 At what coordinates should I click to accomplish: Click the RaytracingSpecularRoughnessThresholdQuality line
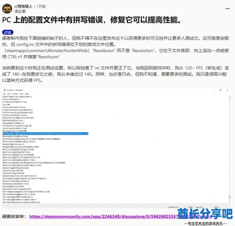point(34,163)
